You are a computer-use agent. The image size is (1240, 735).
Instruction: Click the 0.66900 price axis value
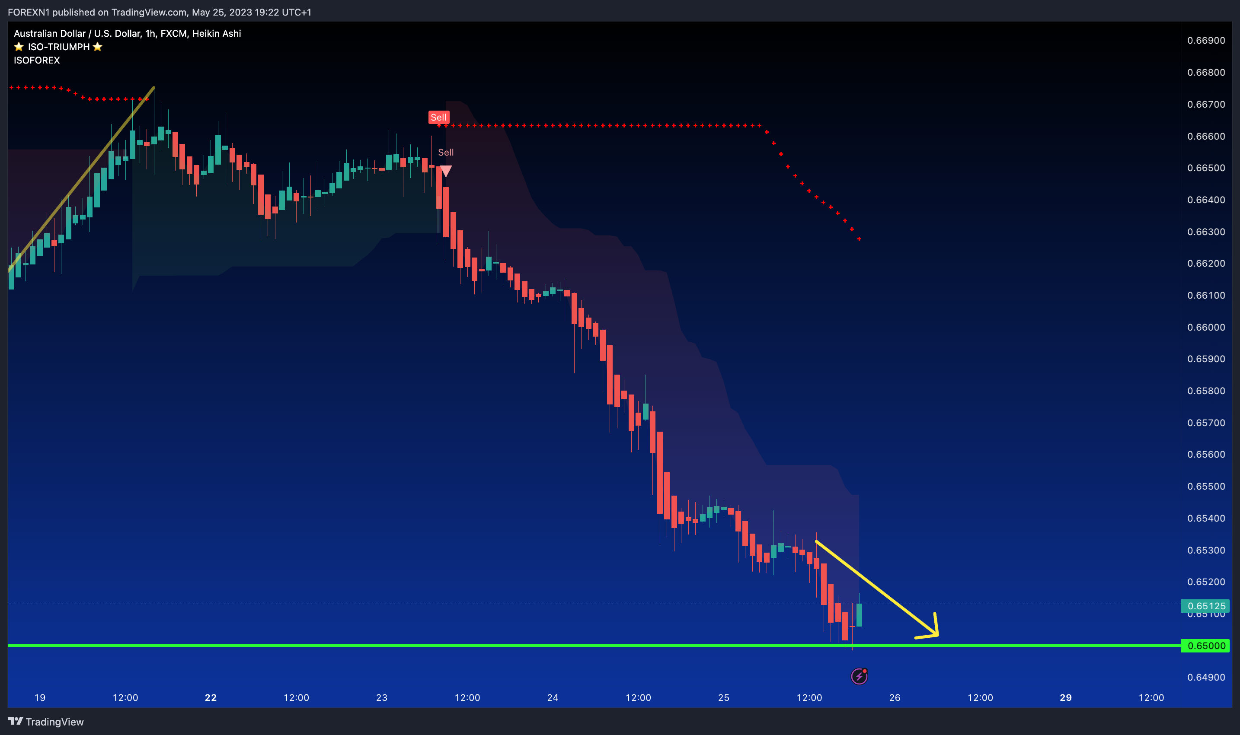point(1206,40)
